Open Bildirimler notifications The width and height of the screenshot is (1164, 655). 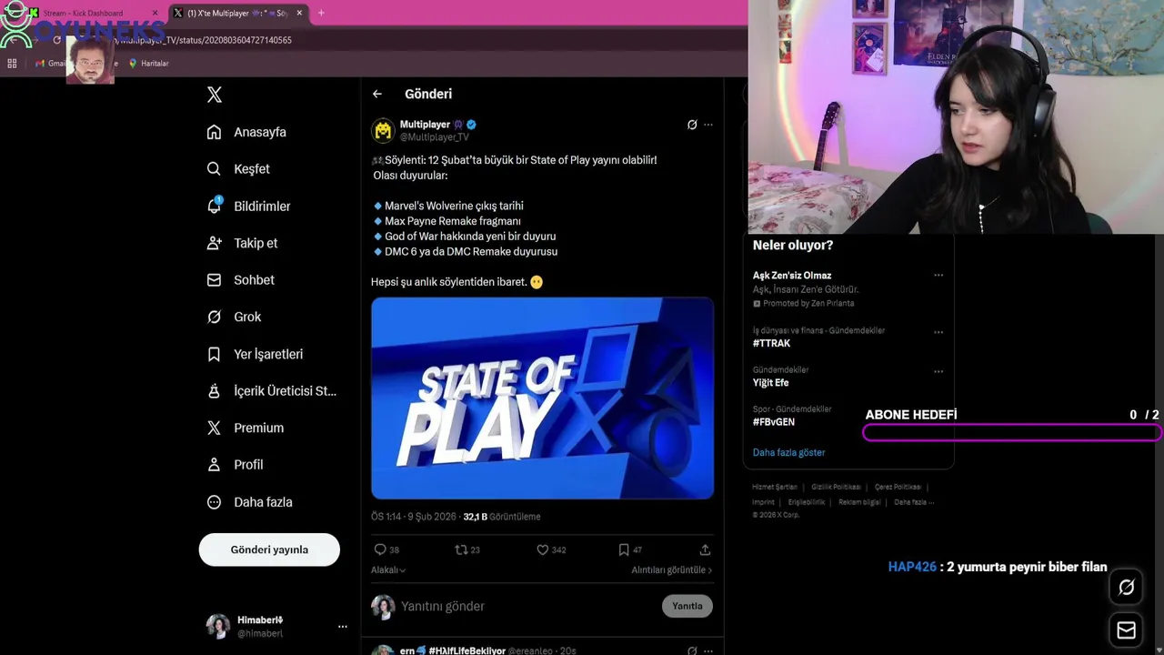(x=248, y=207)
